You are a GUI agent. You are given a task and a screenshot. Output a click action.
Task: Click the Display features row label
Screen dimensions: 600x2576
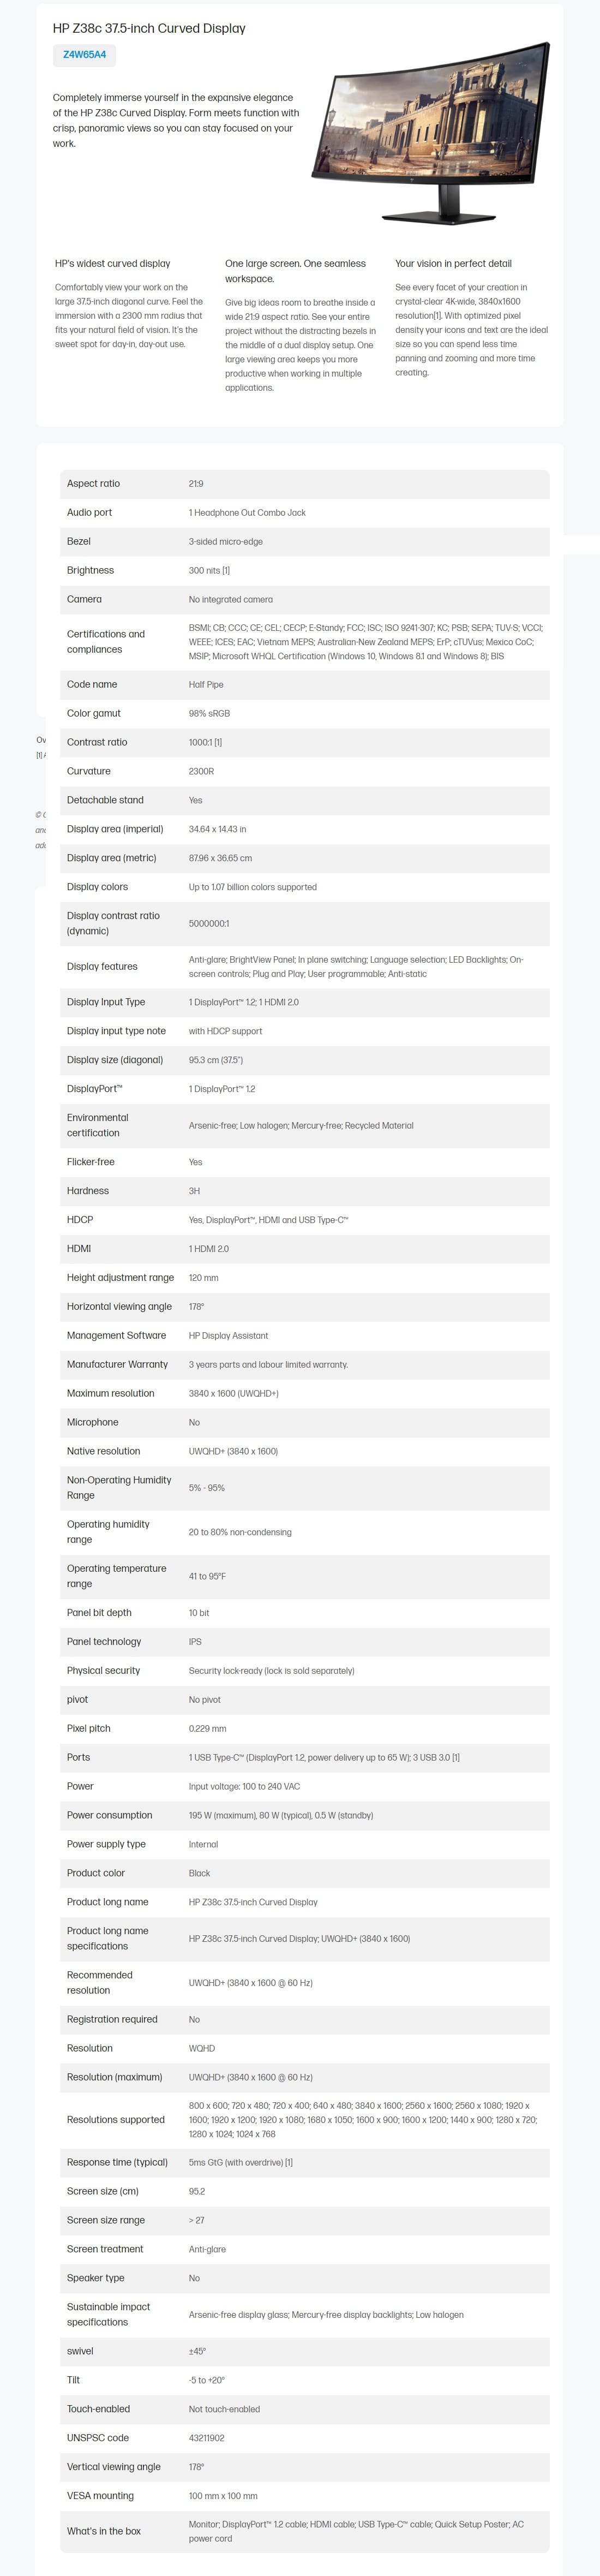[102, 967]
